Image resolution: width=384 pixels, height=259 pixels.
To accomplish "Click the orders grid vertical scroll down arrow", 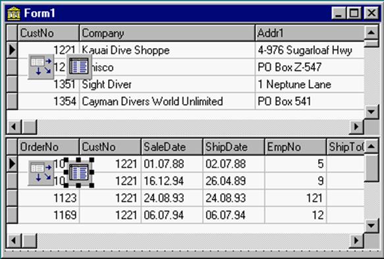I will coord(371,225).
